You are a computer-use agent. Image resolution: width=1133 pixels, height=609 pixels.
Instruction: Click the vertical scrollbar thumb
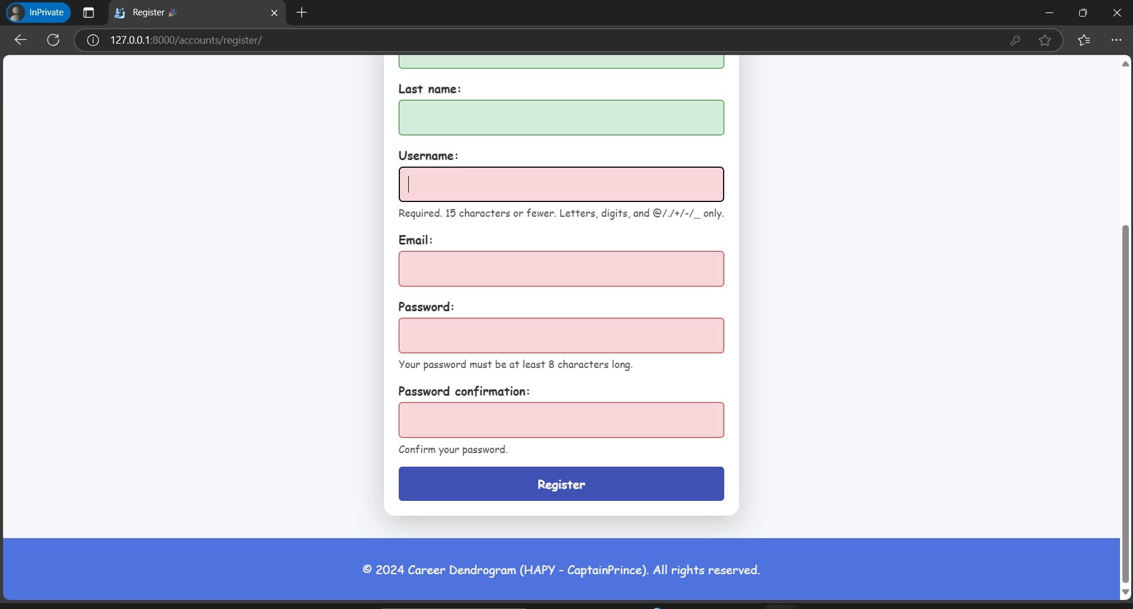point(1125,404)
